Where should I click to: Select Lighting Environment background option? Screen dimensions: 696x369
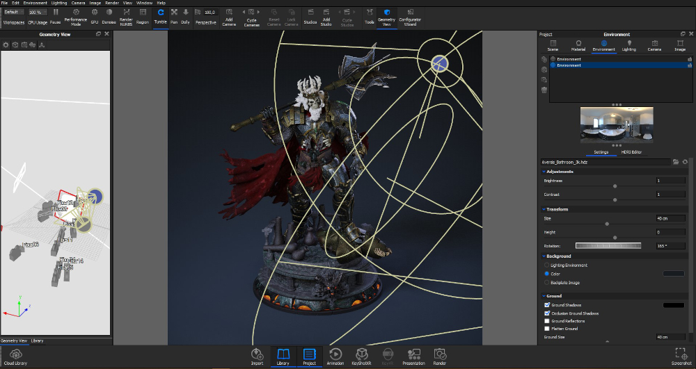coord(546,265)
